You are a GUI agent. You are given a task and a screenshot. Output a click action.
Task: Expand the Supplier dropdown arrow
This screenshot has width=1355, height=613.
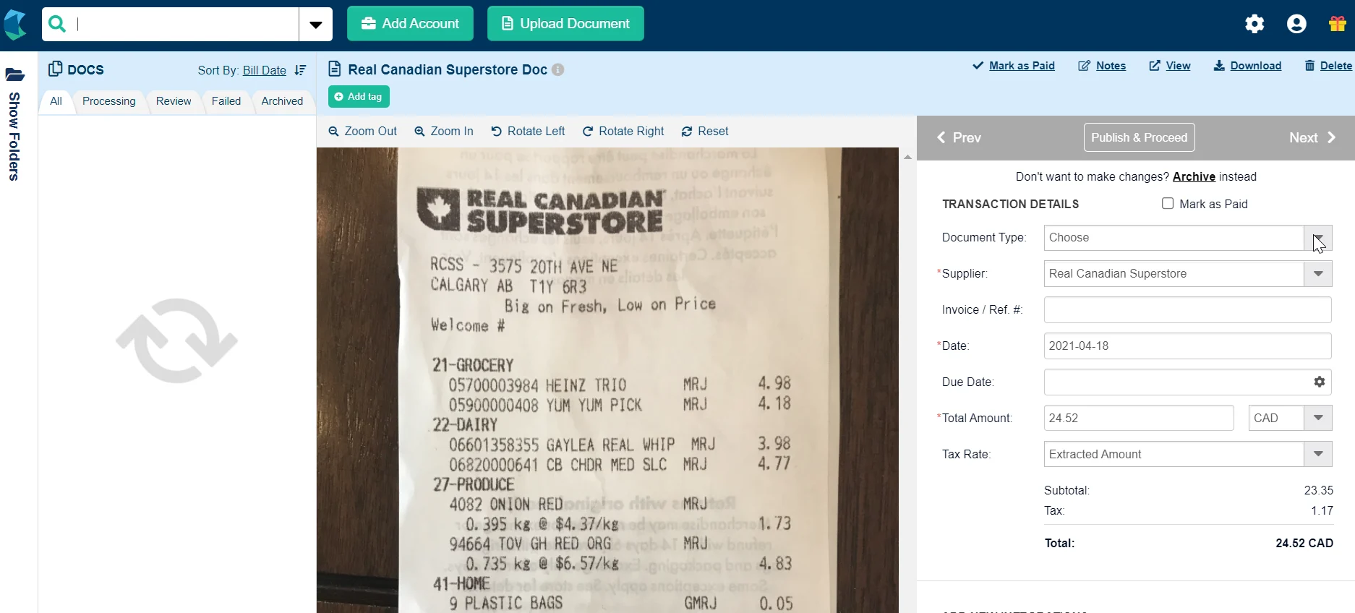point(1318,274)
